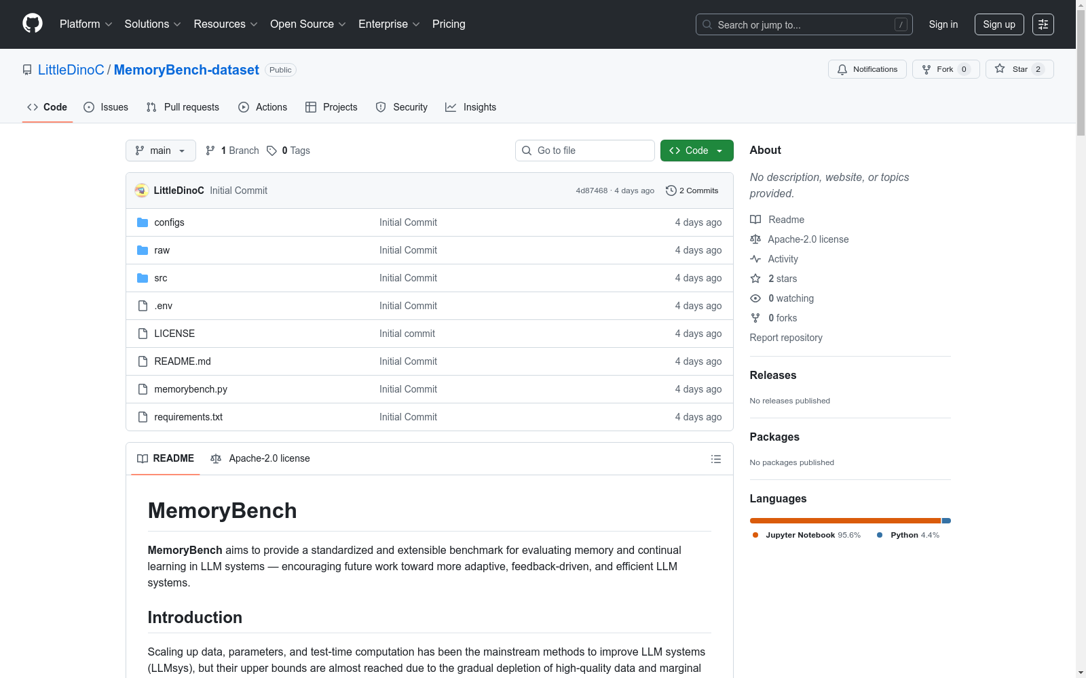The width and height of the screenshot is (1086, 678).
Task: Open the Releases section heading
Action: [773, 376]
